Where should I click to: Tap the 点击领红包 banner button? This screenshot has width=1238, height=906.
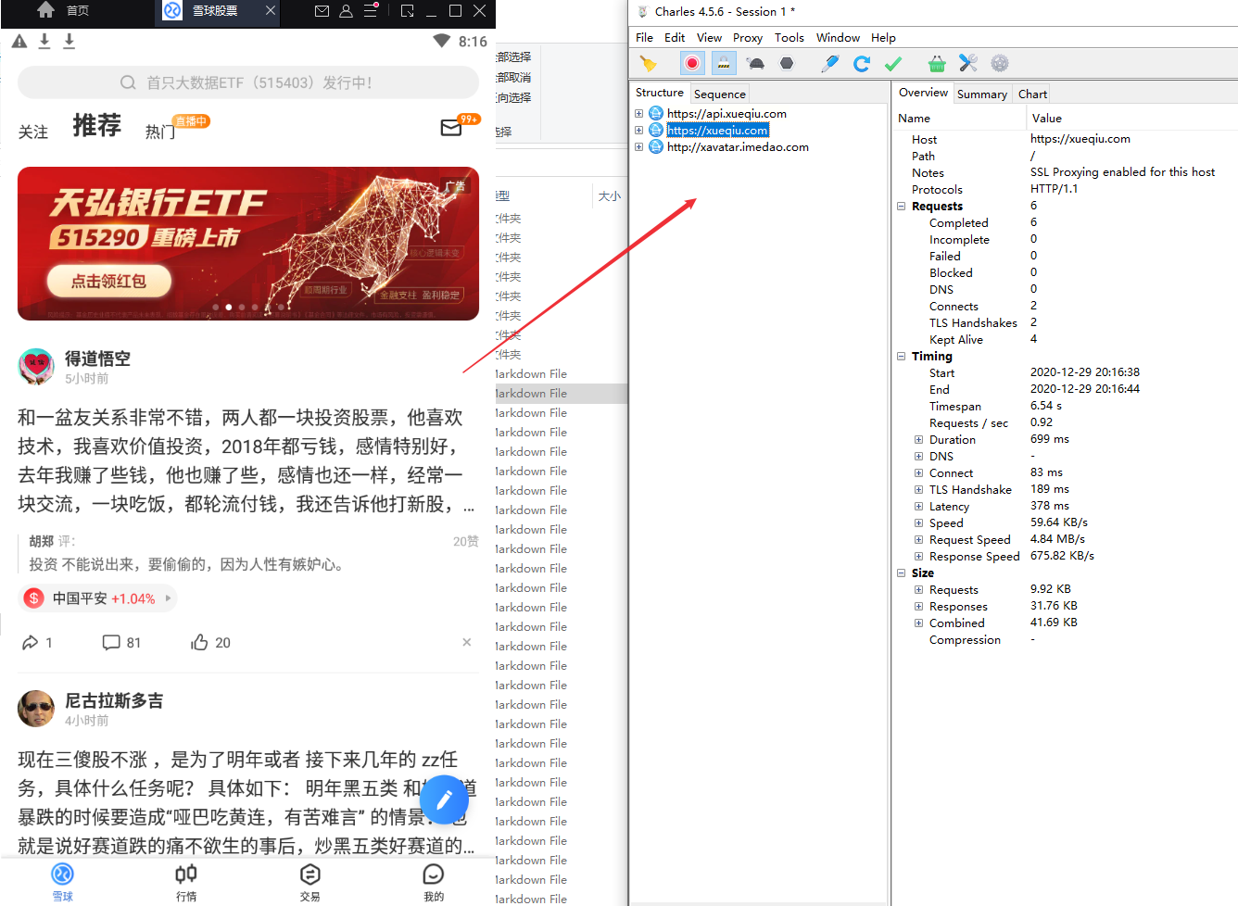tap(109, 282)
